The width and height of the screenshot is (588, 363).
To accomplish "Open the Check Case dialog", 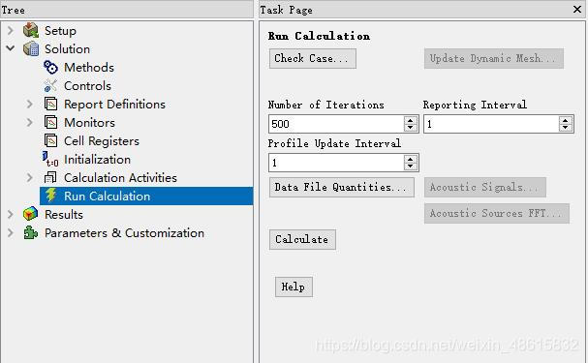I will click(x=312, y=58).
